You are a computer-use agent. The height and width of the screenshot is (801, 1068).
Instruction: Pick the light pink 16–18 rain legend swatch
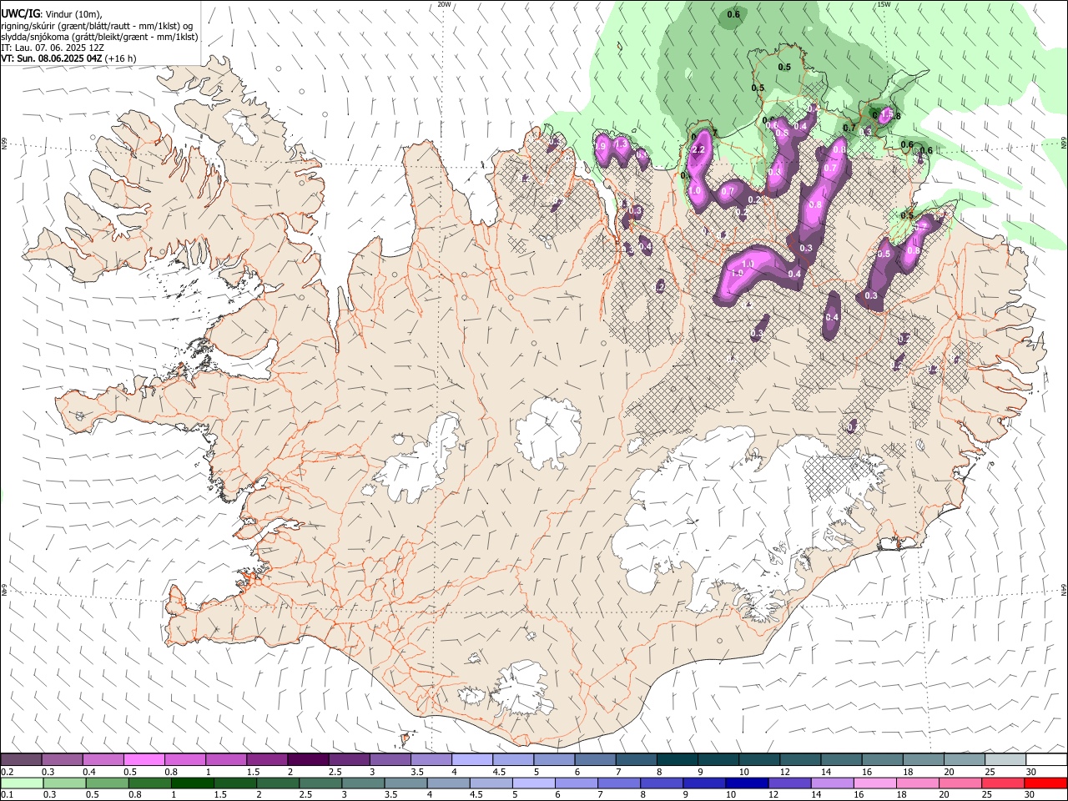(874, 783)
